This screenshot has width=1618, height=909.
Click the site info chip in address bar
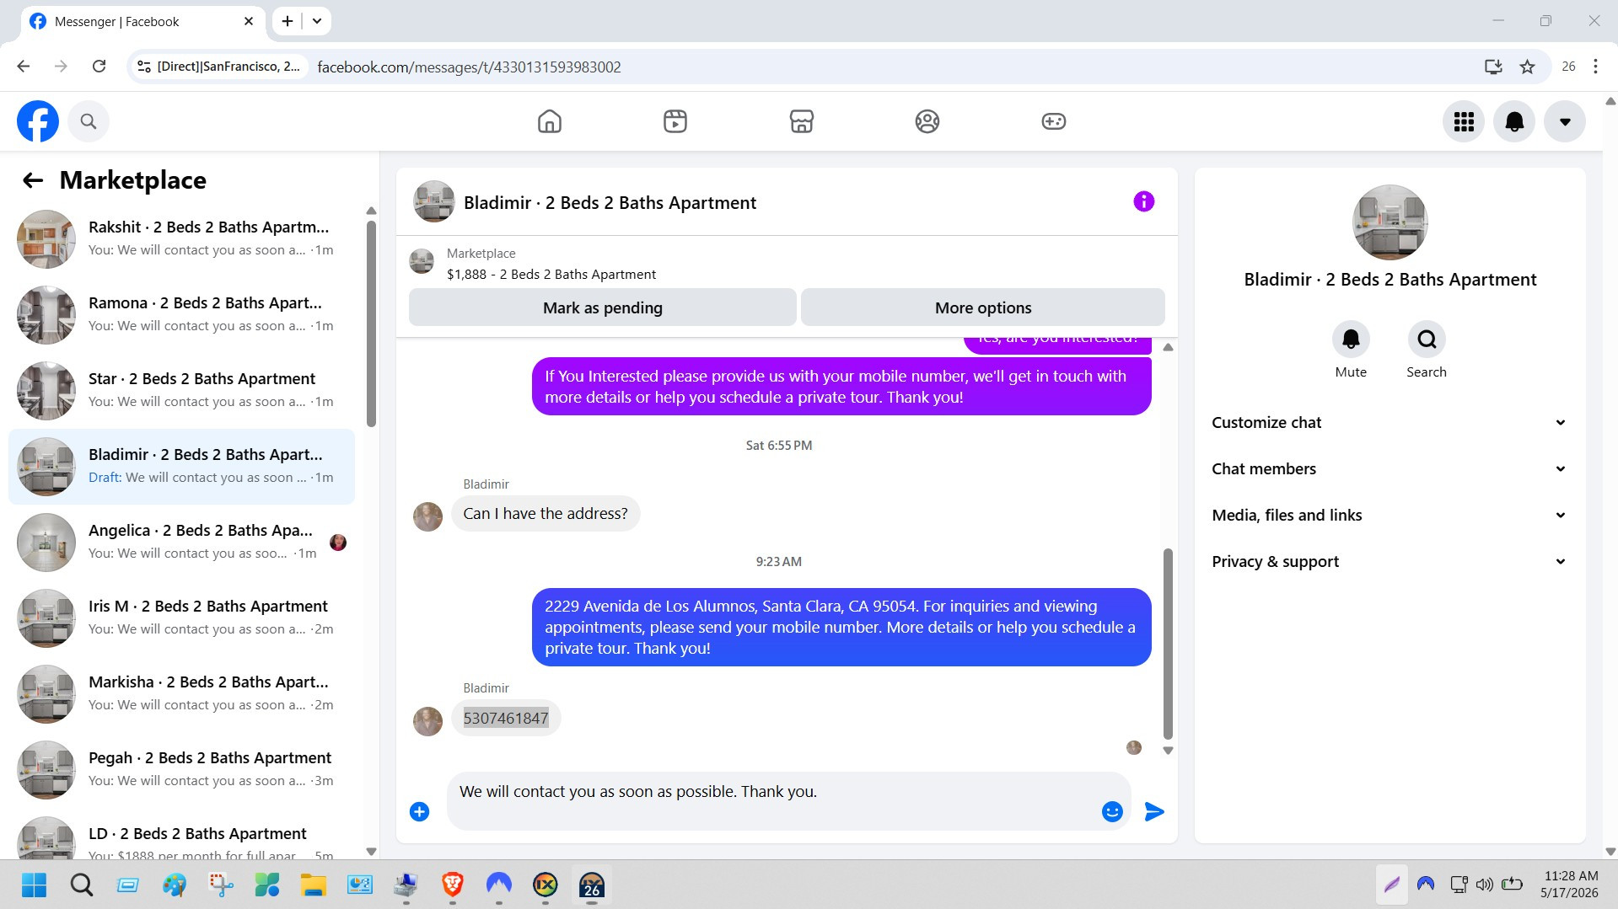tap(218, 67)
